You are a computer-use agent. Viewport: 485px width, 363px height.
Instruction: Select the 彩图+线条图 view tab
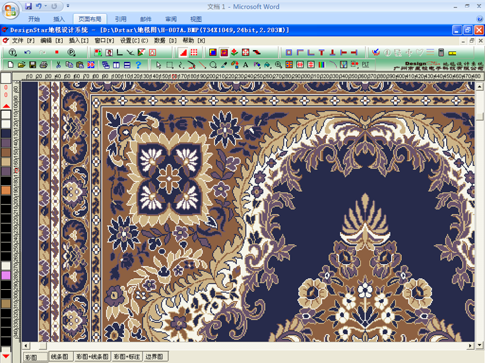92,357
